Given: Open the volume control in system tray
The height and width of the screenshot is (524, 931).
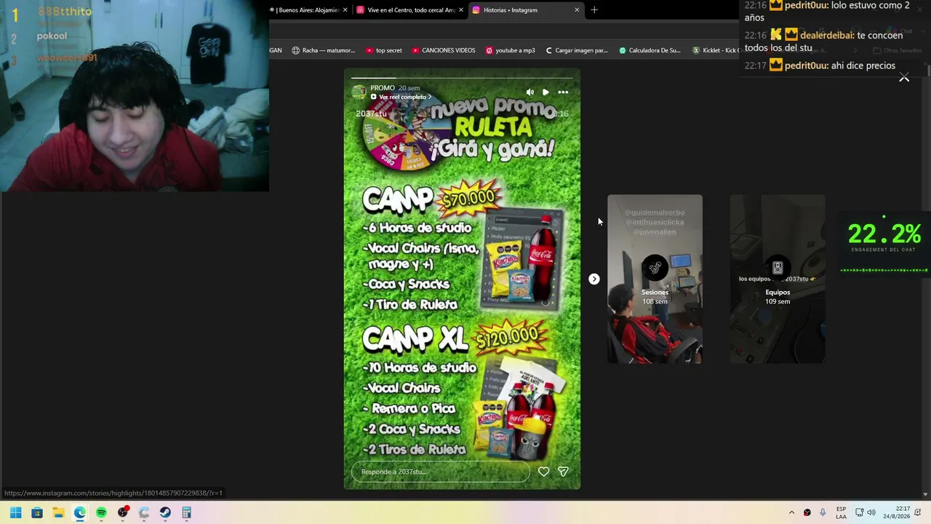Looking at the screenshot, I should (871, 512).
